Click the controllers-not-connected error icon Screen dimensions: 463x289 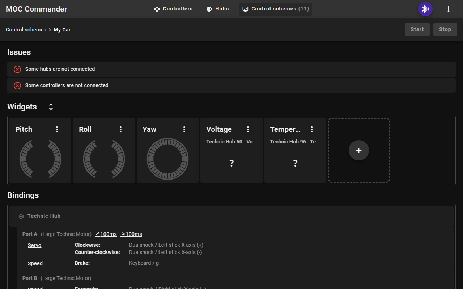(17, 86)
